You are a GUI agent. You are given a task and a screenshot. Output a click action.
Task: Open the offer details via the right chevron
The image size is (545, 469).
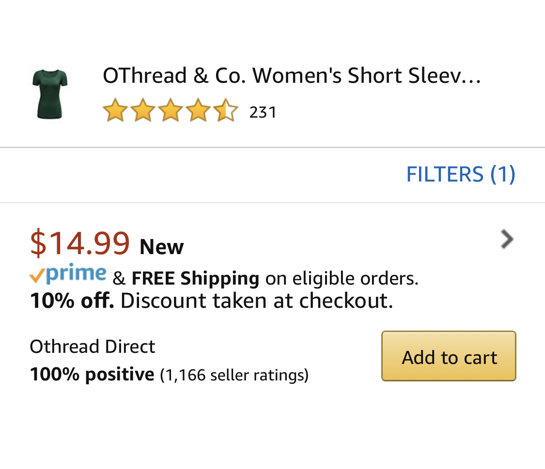click(506, 239)
